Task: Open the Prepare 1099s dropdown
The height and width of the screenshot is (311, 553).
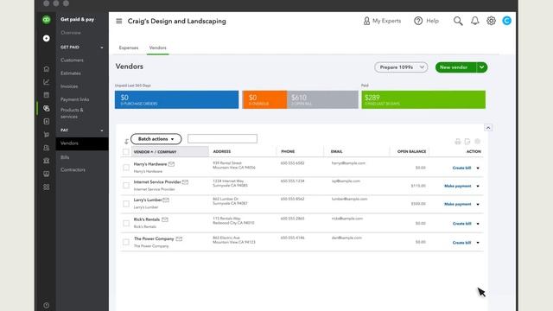Action: pyautogui.click(x=401, y=67)
